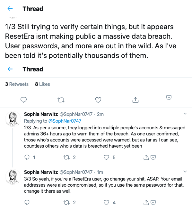This screenshot has height=210, width=192.
Task: Open the @SophNar0747 replying-to link
Action: pyautogui.click(x=65, y=121)
